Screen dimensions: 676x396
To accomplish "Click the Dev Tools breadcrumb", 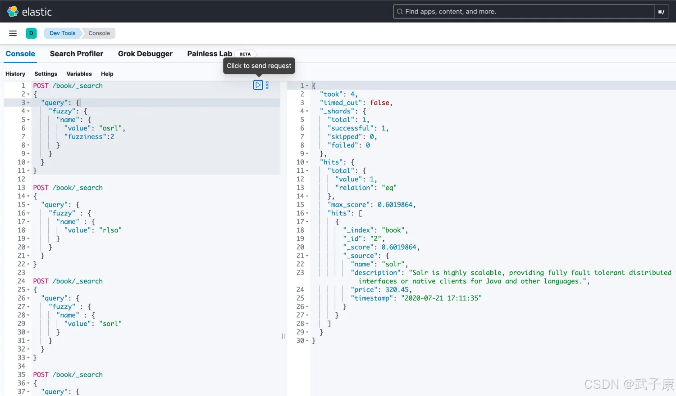I will click(62, 33).
